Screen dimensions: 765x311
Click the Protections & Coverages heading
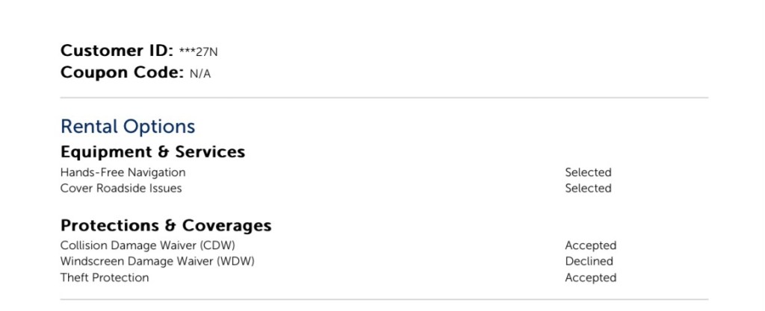pos(166,225)
